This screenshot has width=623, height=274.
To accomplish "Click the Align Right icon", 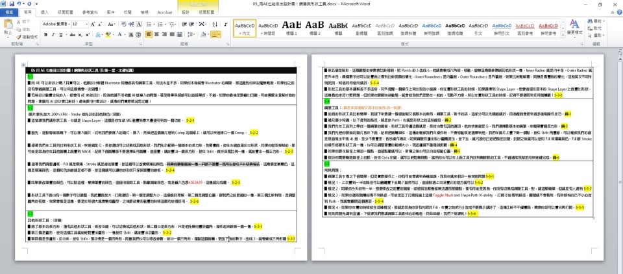I will (x=164, y=34).
